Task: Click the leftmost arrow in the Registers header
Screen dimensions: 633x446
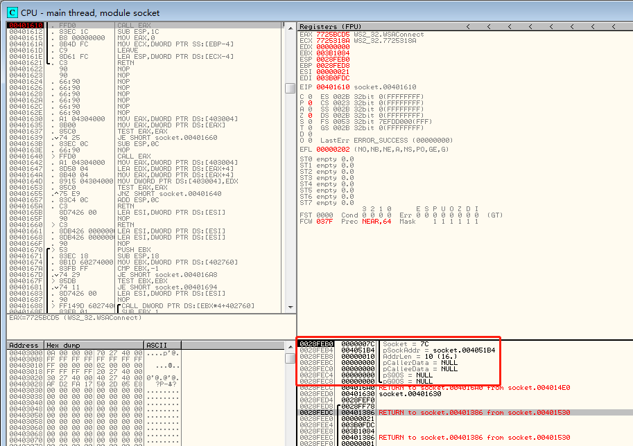Action: pyautogui.click(x=469, y=26)
